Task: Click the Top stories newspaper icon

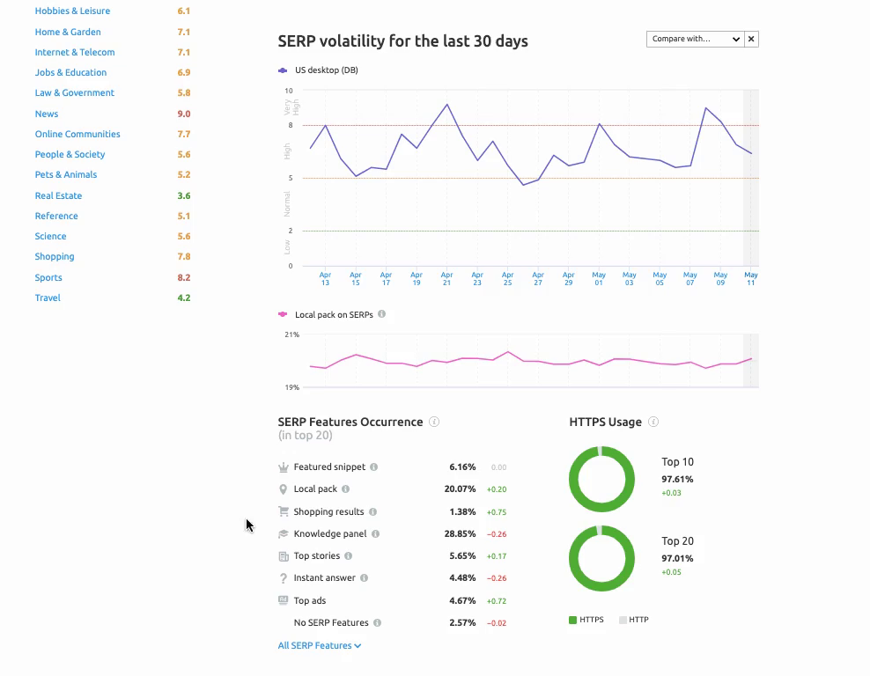Action: pos(284,556)
